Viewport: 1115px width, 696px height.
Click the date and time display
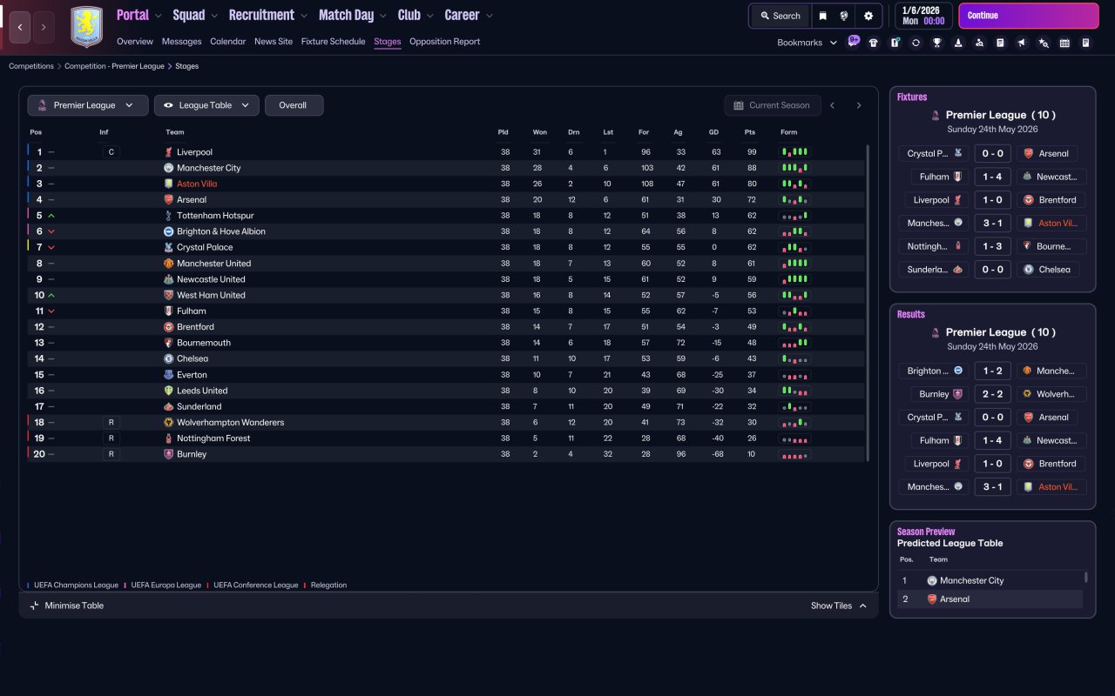(923, 16)
